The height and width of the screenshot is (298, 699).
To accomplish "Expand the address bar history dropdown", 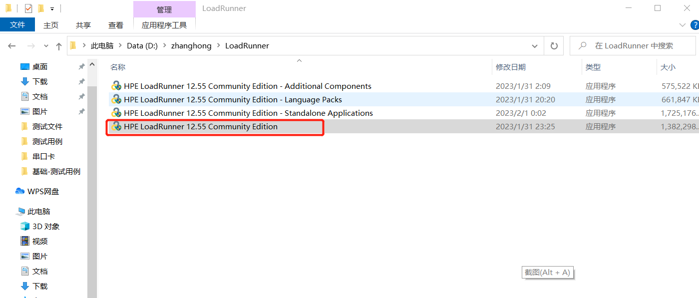I will (x=535, y=46).
